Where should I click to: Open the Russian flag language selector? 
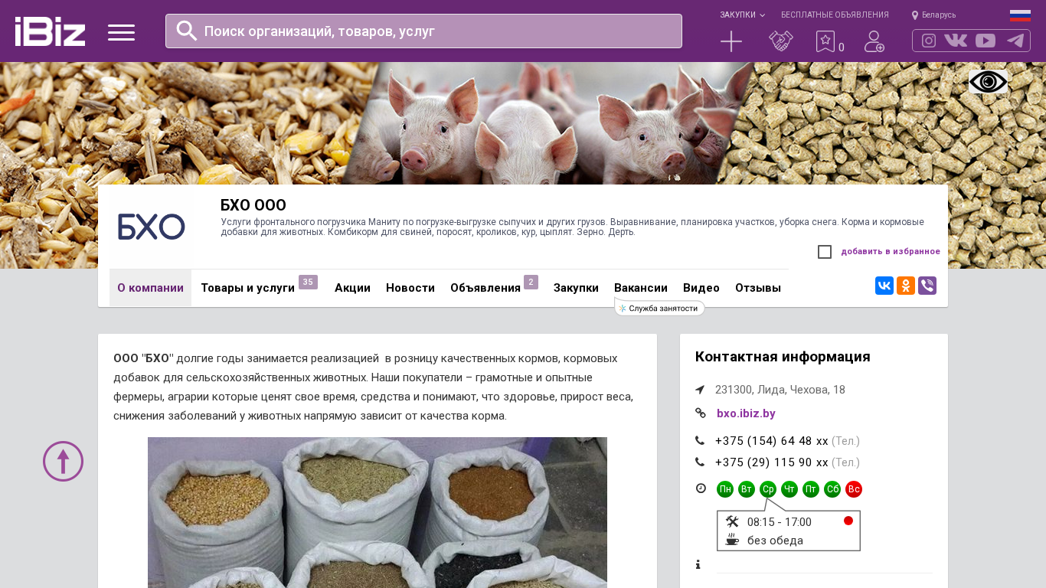(x=1020, y=15)
